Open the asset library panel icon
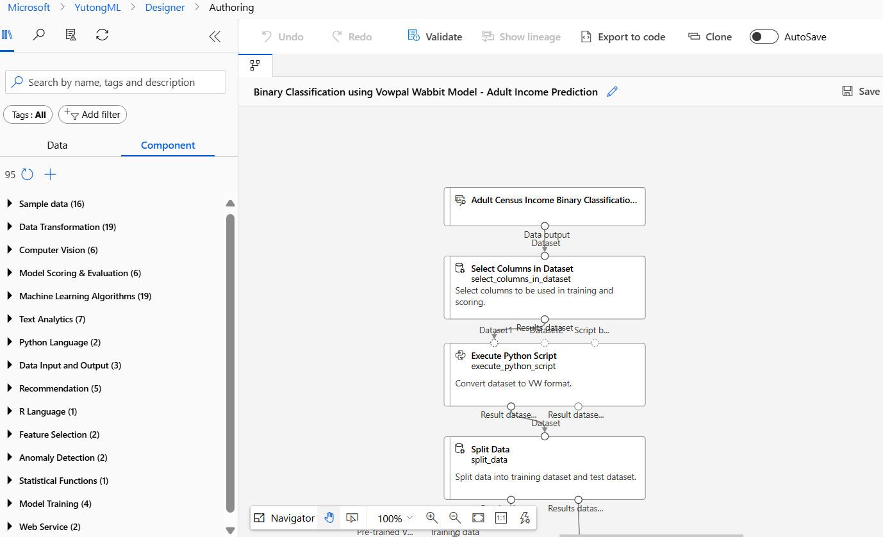Image resolution: width=883 pixels, height=537 pixels. [x=7, y=35]
